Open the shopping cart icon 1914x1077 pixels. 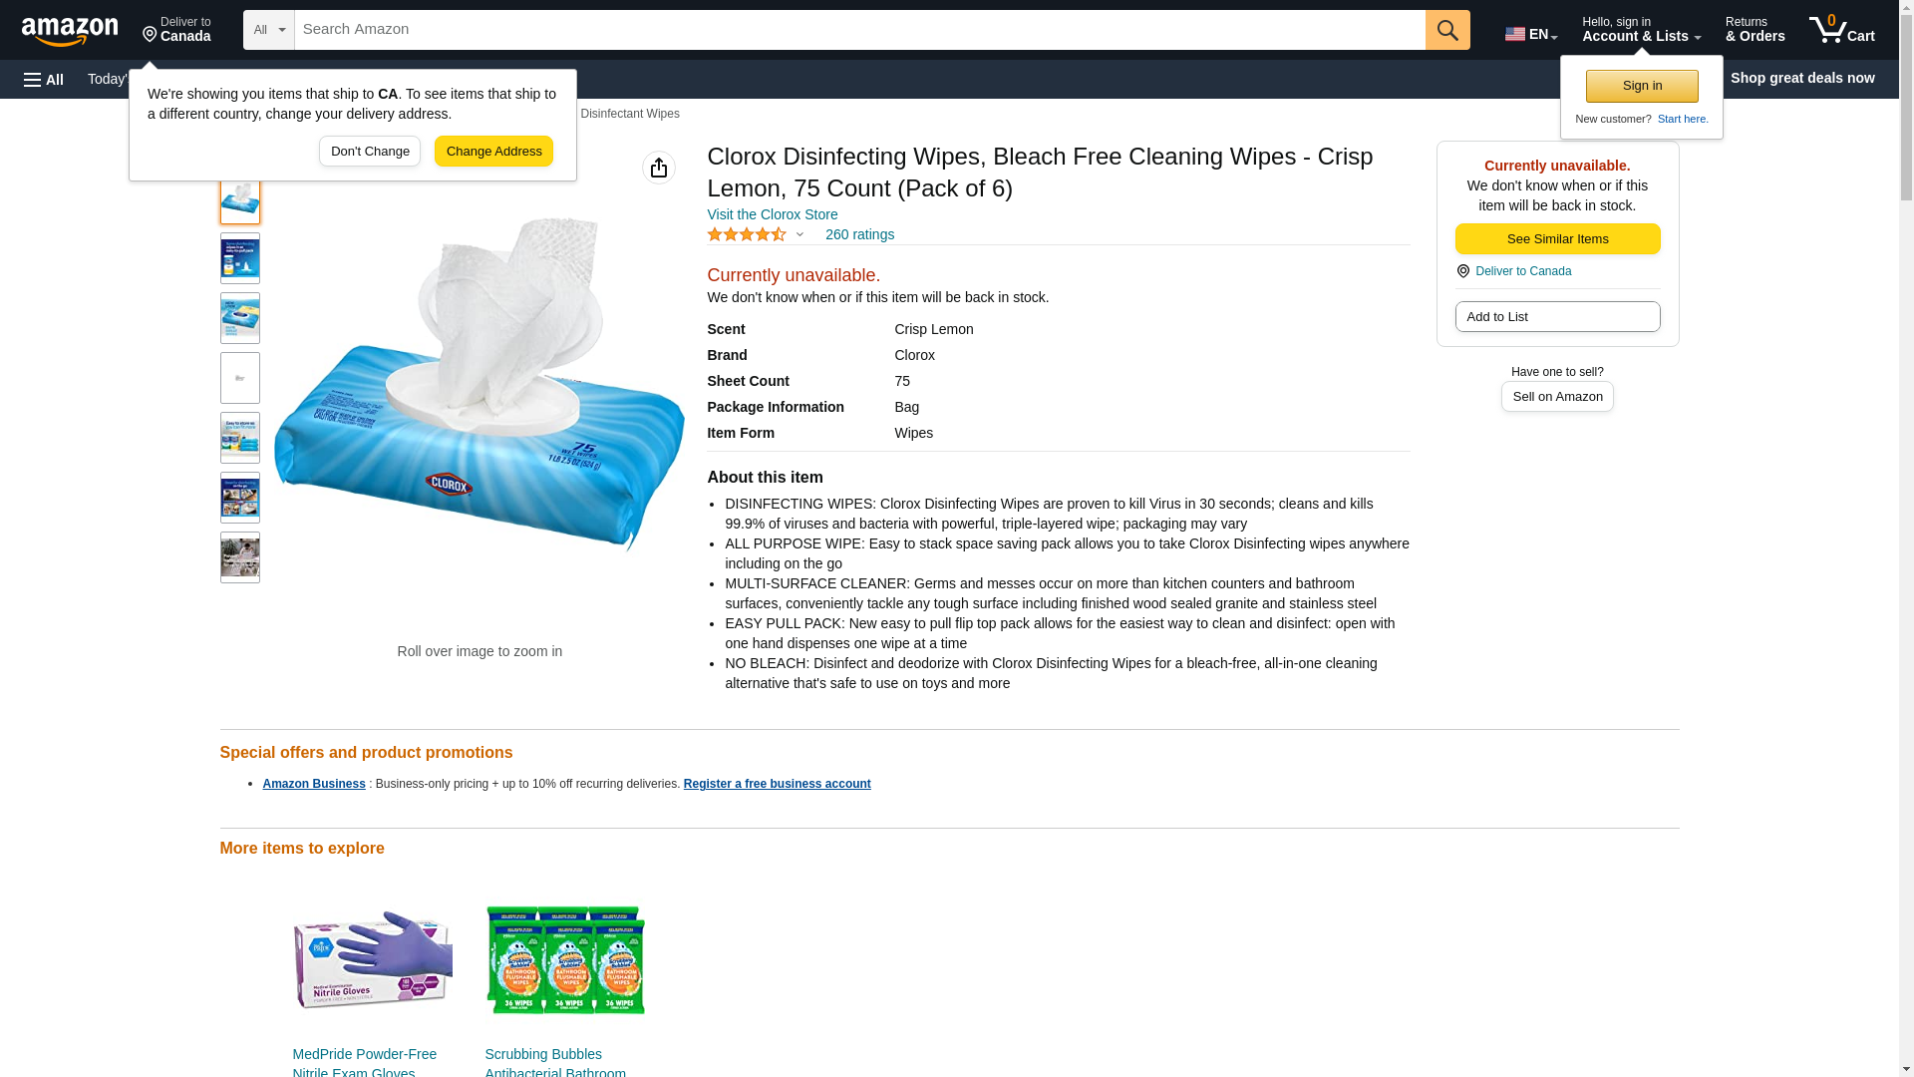pos(1841,29)
